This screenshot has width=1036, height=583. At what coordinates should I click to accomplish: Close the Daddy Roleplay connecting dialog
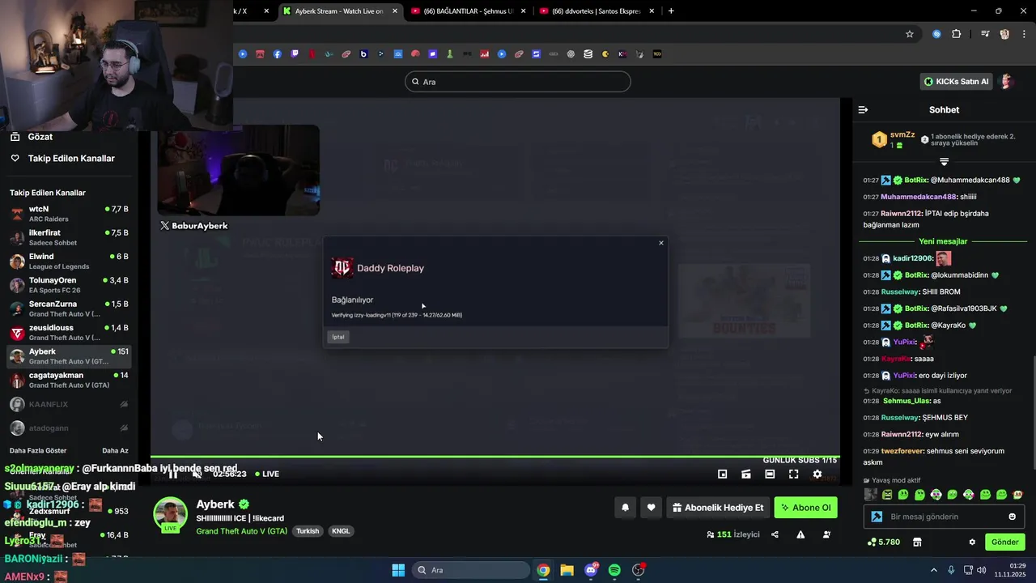[661, 243]
